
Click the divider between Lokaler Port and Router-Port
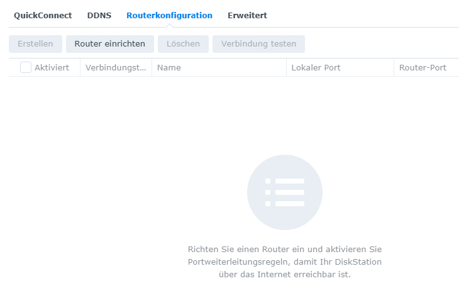(394, 67)
